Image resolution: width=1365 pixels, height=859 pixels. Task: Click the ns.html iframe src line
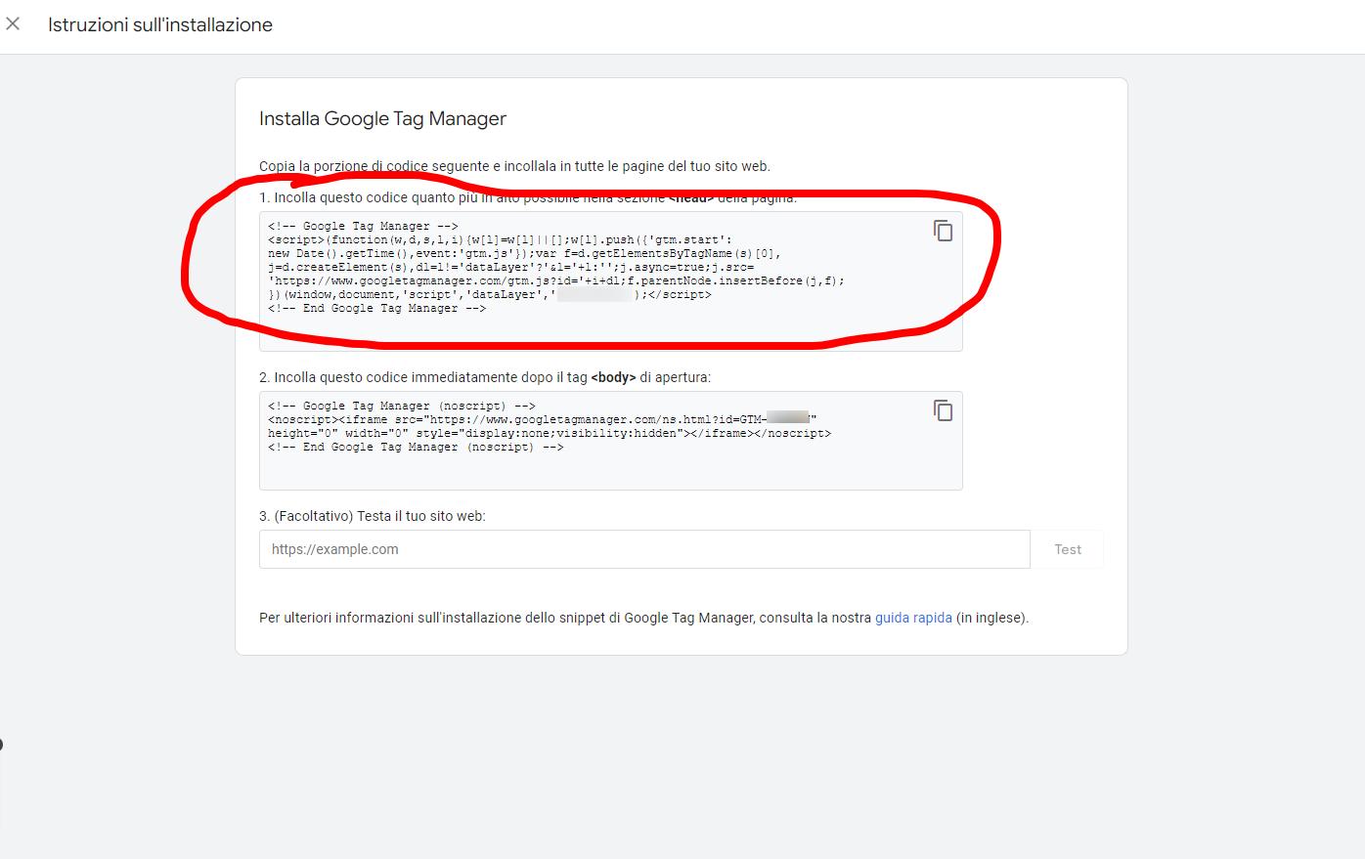[541, 419]
